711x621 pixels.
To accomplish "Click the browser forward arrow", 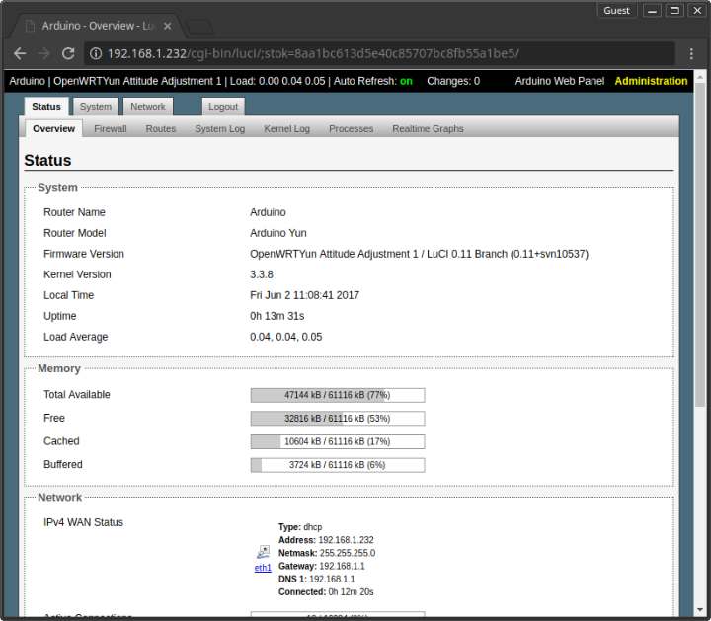I will coord(44,54).
